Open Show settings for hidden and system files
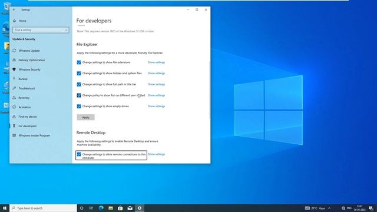377x212 pixels. 156,73
